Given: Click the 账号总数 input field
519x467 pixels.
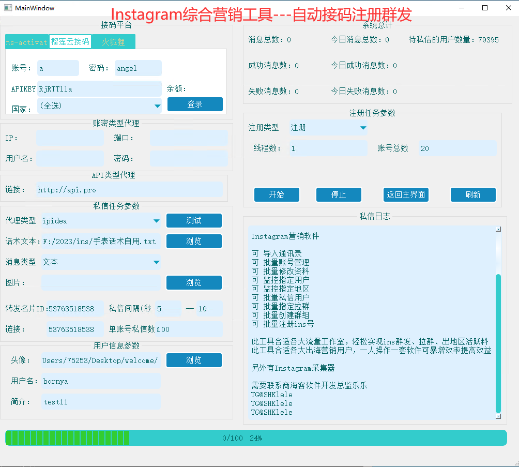Looking at the screenshot, I should pyautogui.click(x=457, y=148).
